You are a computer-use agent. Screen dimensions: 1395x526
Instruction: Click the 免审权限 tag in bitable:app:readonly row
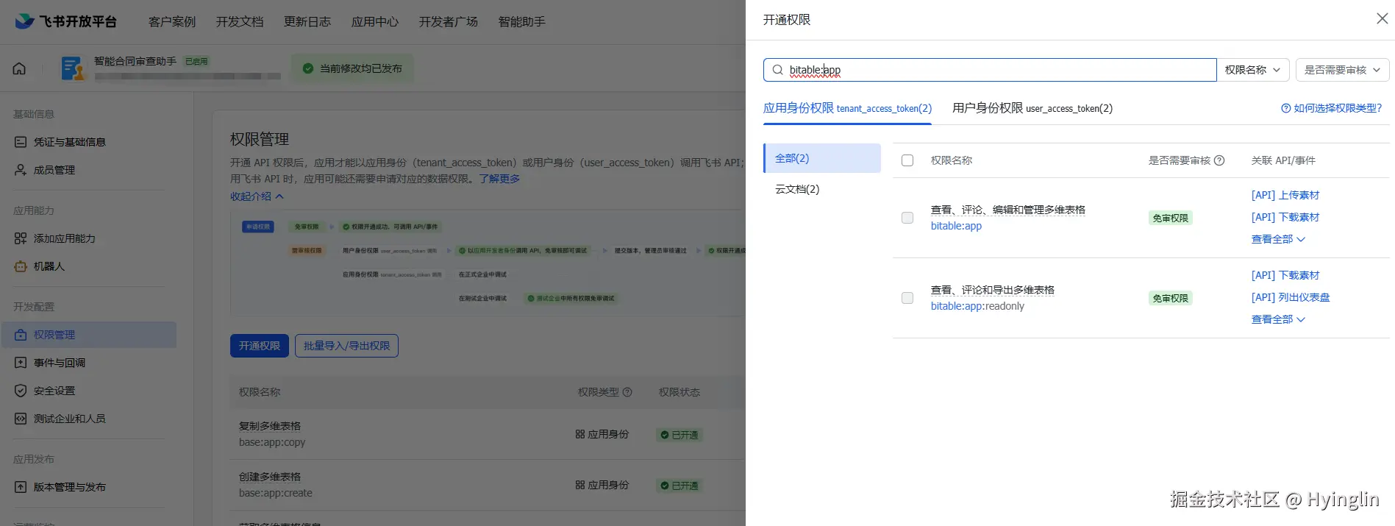click(1170, 298)
